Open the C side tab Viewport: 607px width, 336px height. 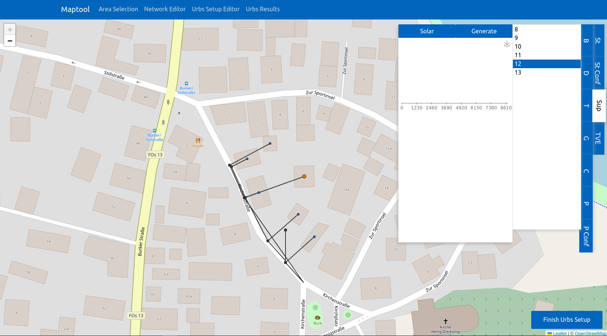(x=586, y=171)
